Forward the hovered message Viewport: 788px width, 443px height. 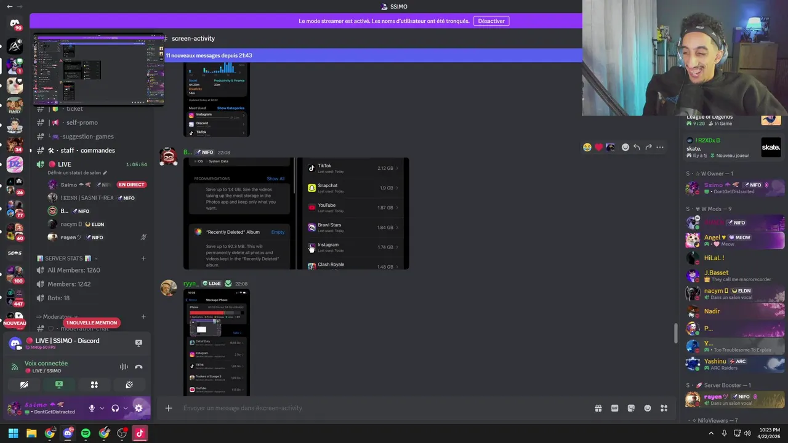(648, 147)
